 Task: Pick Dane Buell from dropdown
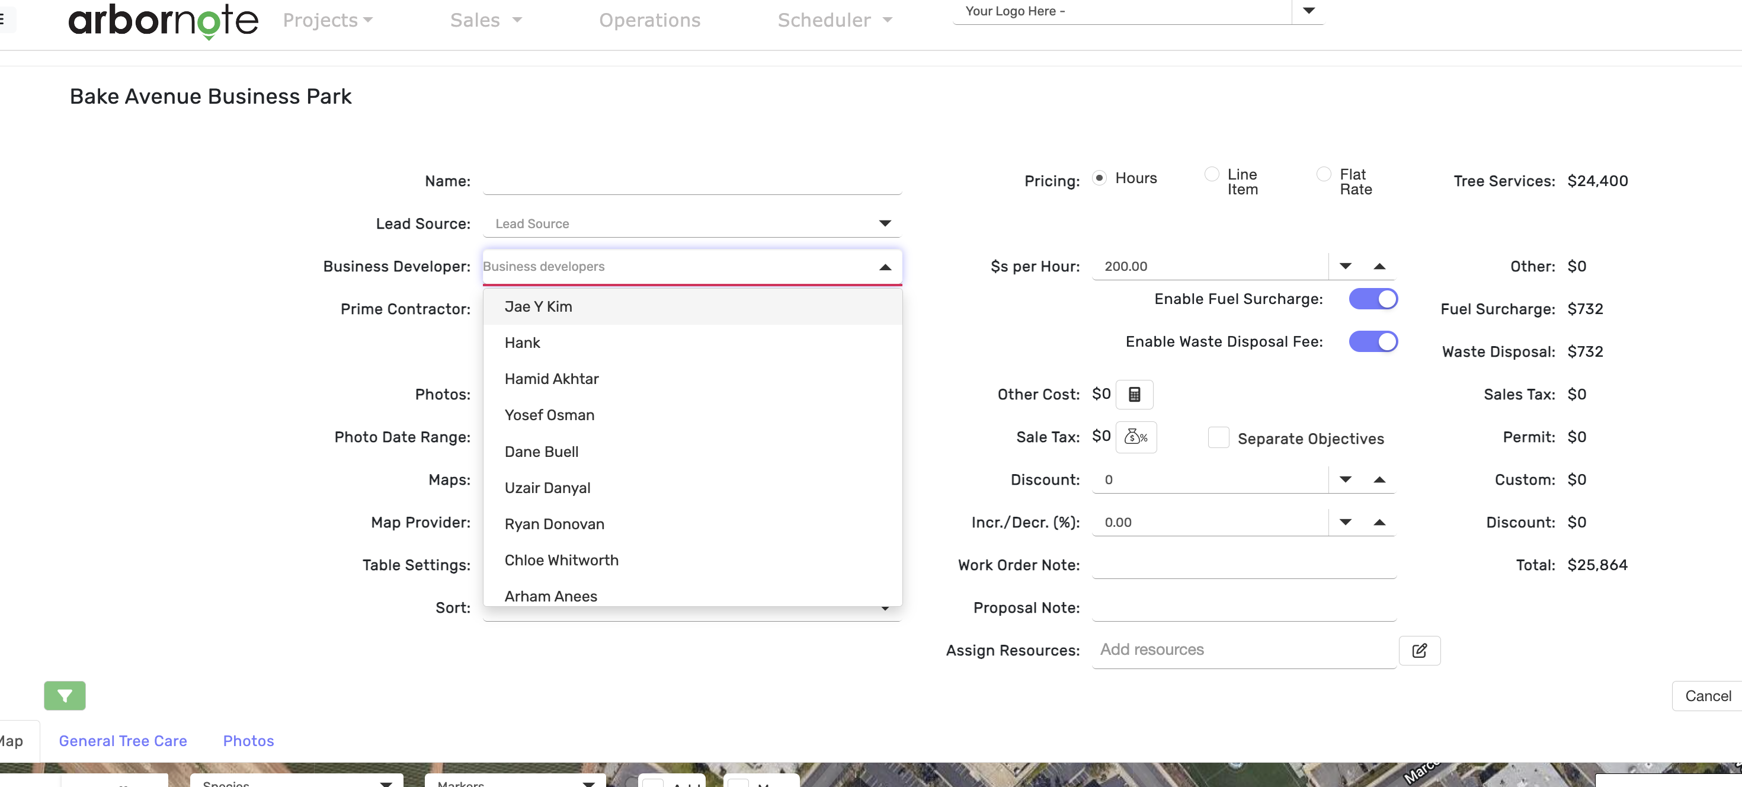click(x=693, y=452)
